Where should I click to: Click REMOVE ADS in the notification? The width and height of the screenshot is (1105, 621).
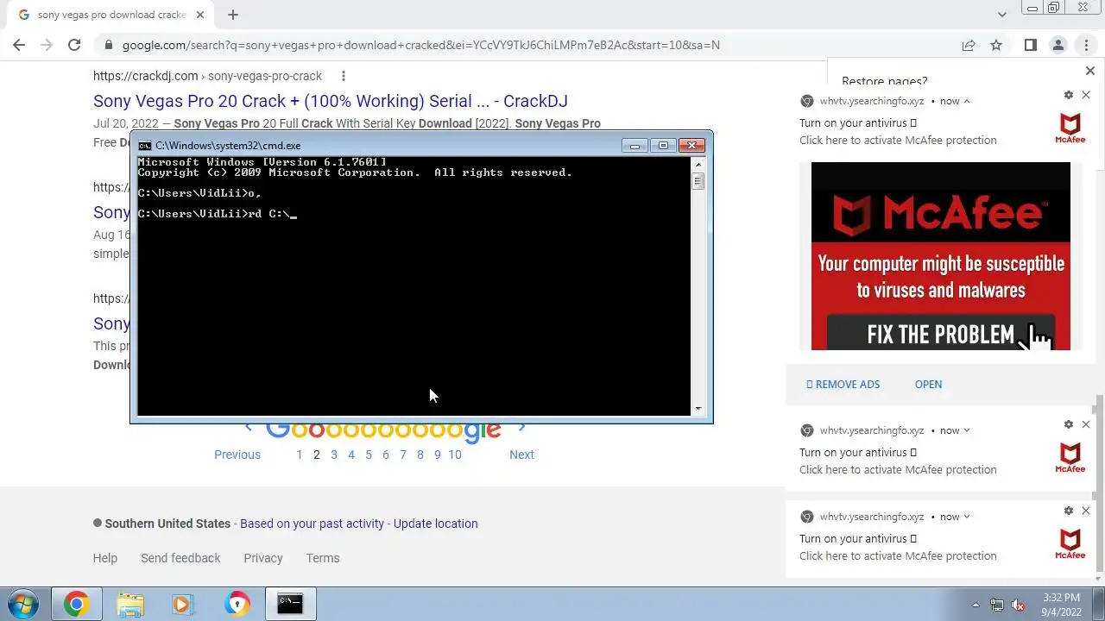843,385
